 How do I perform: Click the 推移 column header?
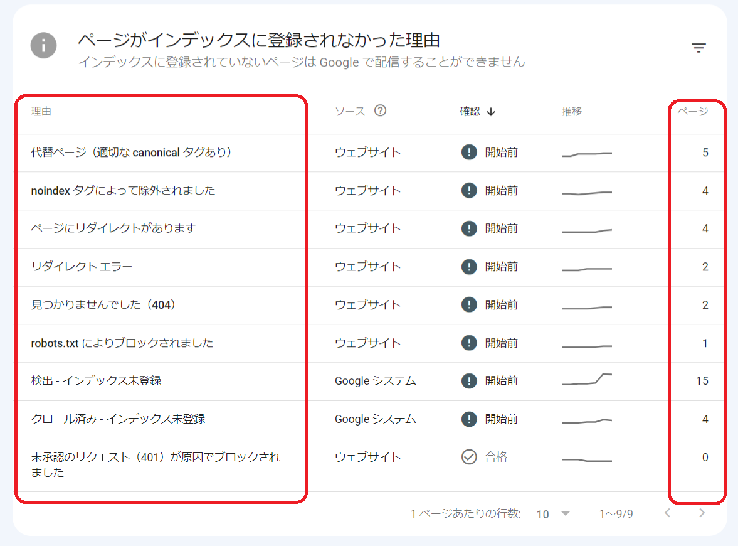click(x=572, y=111)
